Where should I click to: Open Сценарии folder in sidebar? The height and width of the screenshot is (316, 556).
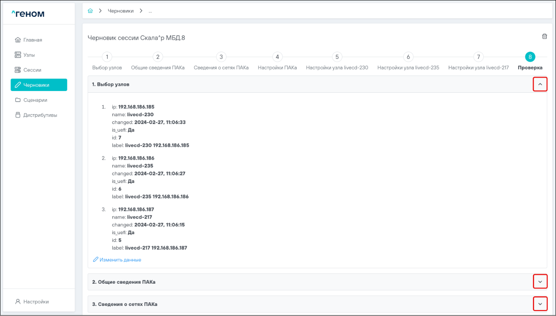pos(35,100)
